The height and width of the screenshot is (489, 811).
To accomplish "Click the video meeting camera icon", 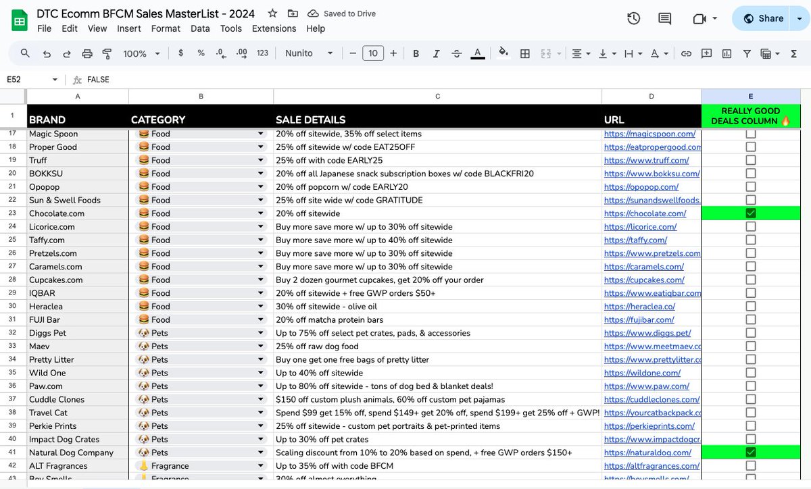I will (x=699, y=19).
